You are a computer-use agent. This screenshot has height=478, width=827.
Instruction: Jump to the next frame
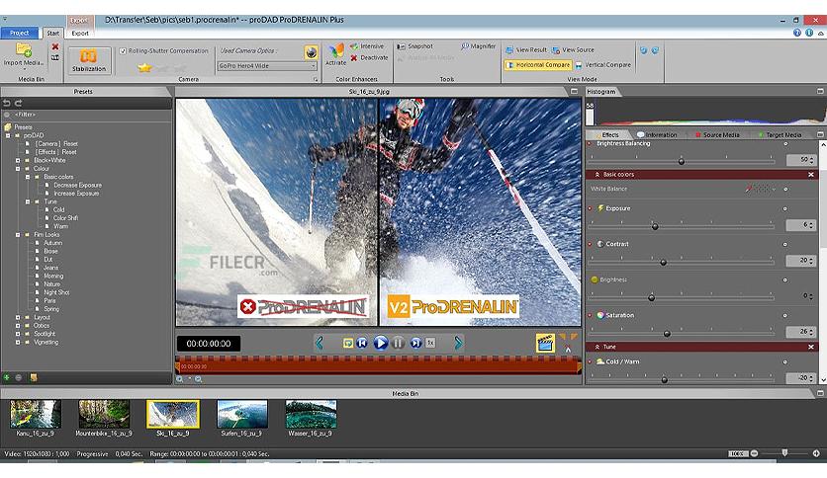[x=415, y=343]
